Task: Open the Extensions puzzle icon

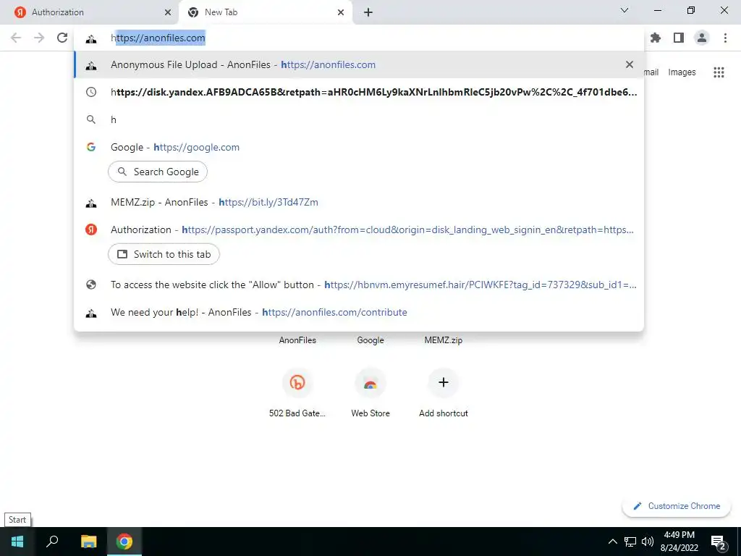Action: pos(656,38)
